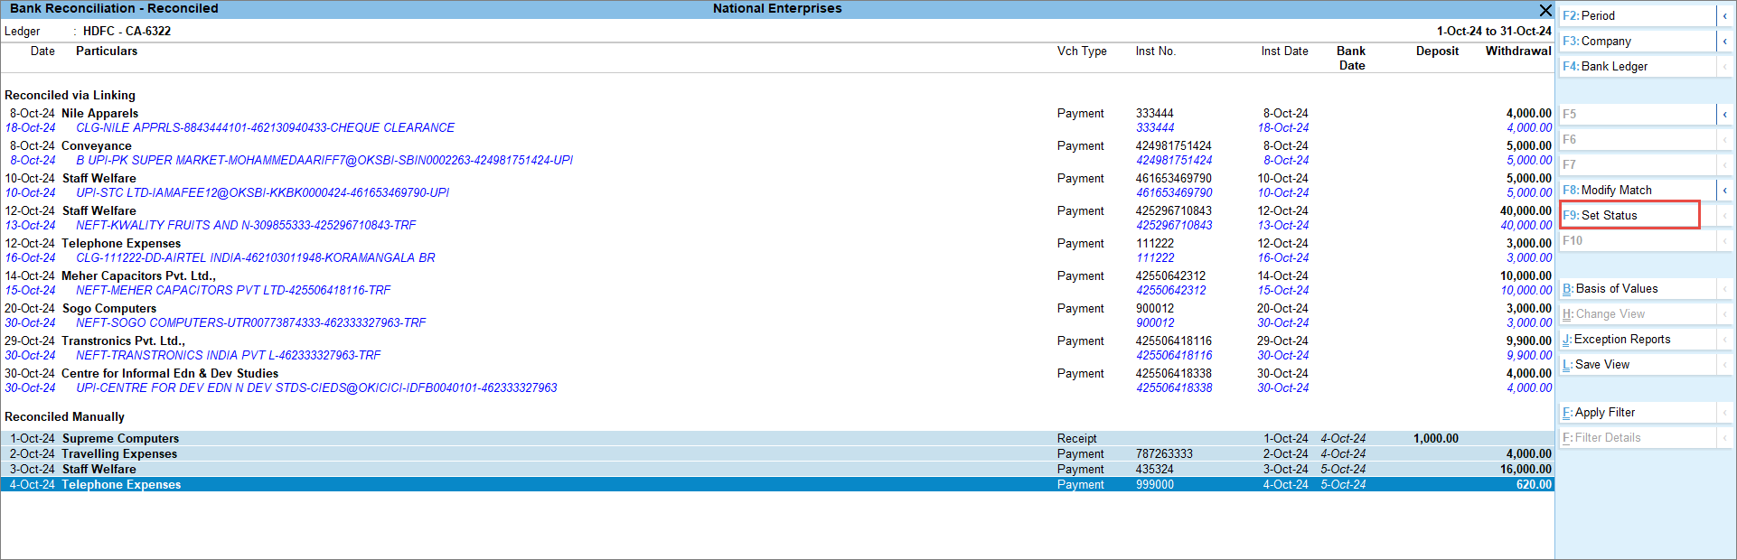This screenshot has height=560, width=1737.
Task: Select the Conveyance payment row
Action: pyautogui.click(x=777, y=146)
